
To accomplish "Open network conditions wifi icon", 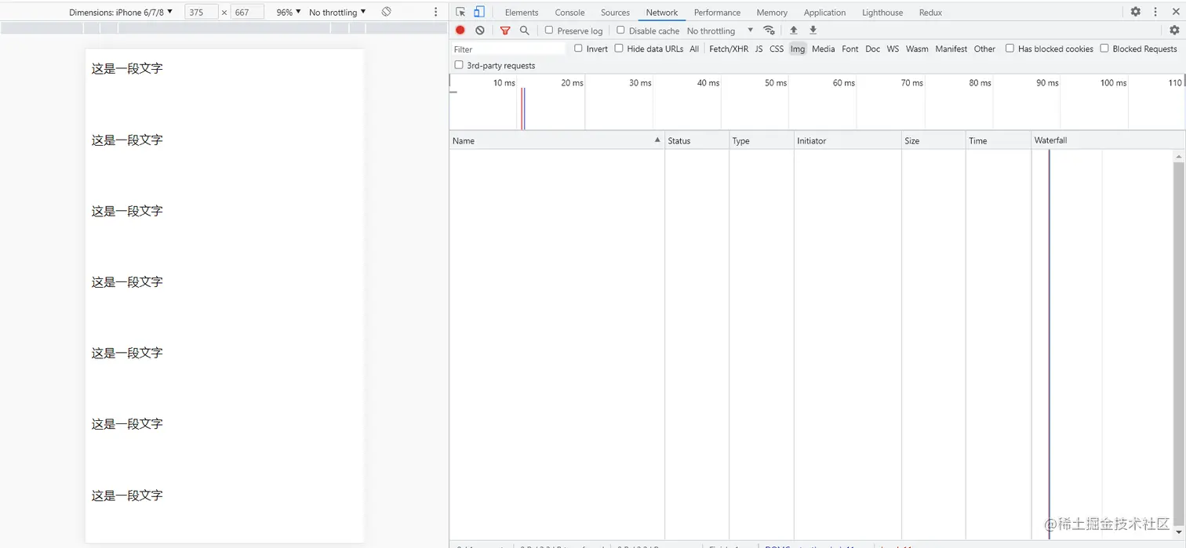I will click(769, 31).
